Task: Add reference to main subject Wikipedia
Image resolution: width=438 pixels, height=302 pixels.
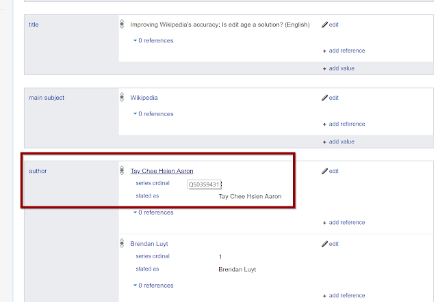Action: point(344,124)
